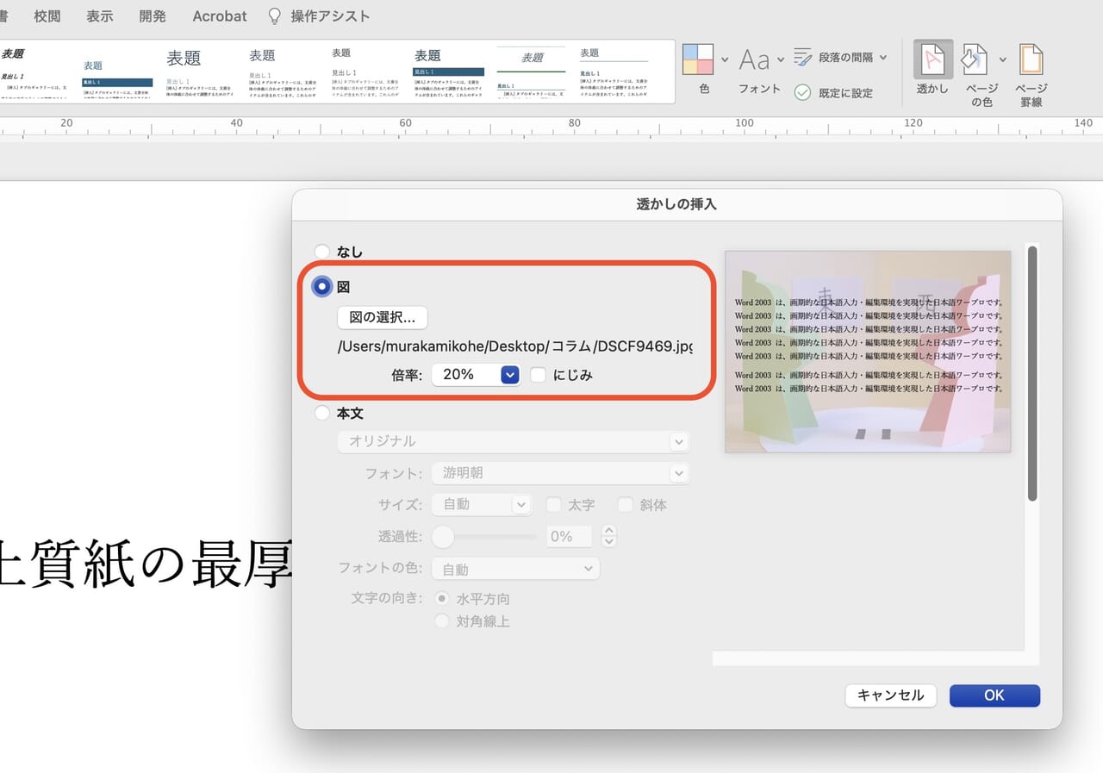Viewport: 1103px width, 773px height.
Task: Confirm the watermark with OK
Action: 994,695
